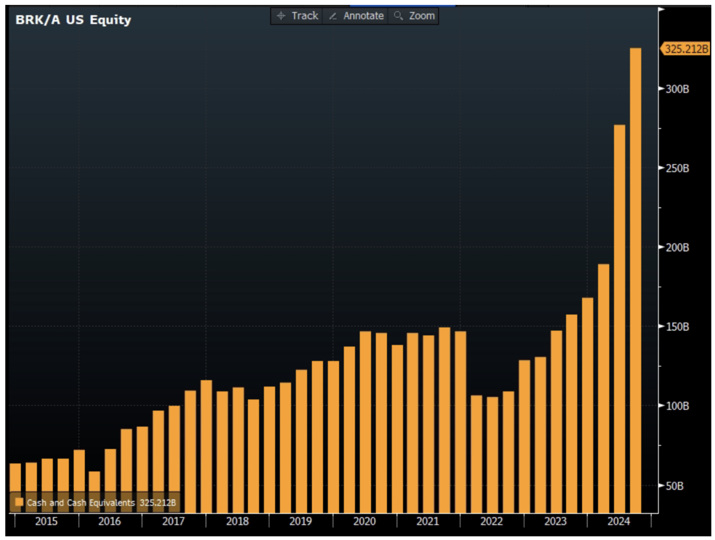Enable Annotate drawing mode
Viewport: 715px width, 540px height.
(357, 15)
